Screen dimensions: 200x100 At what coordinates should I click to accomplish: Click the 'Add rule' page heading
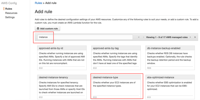click(44, 12)
